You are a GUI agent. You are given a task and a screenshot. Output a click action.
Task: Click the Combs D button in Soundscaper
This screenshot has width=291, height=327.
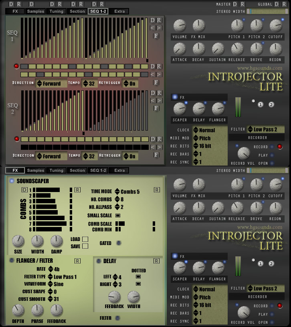pos(24,190)
